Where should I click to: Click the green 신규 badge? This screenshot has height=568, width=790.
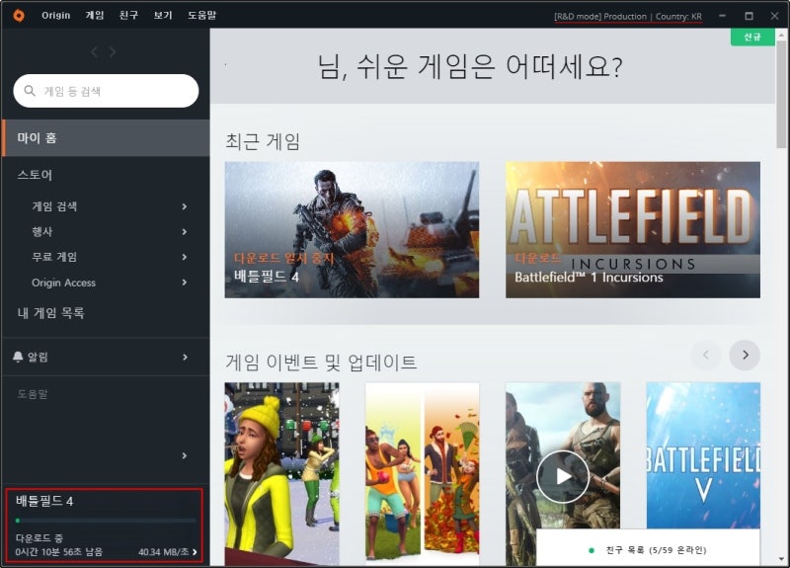(x=752, y=37)
